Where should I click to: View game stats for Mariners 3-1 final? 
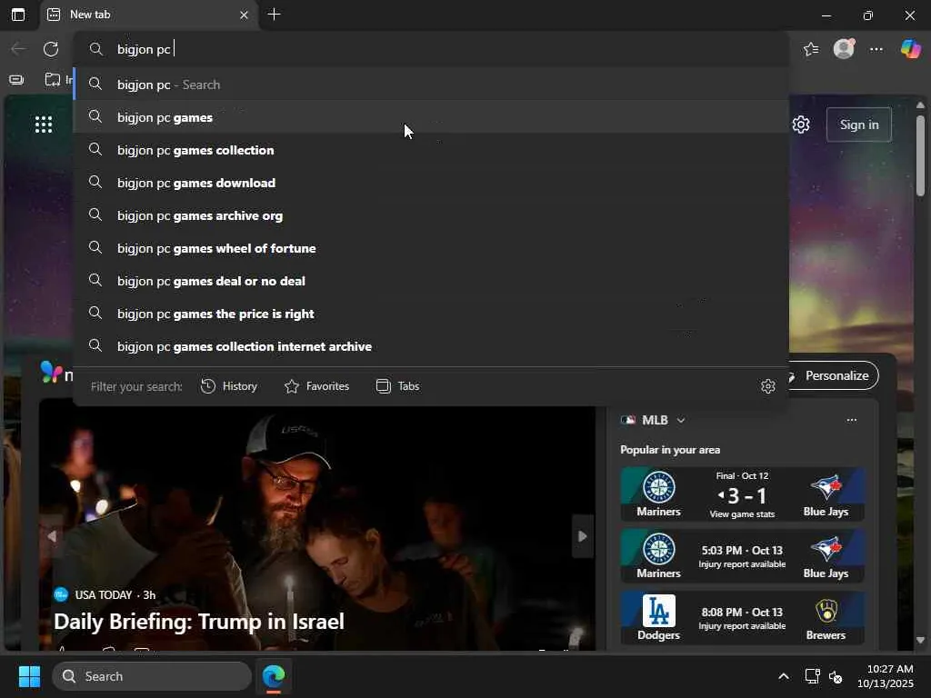(x=742, y=514)
